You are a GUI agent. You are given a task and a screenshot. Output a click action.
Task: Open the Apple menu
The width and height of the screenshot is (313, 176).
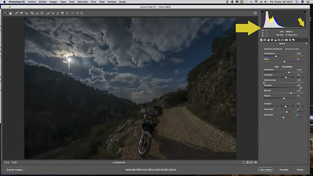4,2
